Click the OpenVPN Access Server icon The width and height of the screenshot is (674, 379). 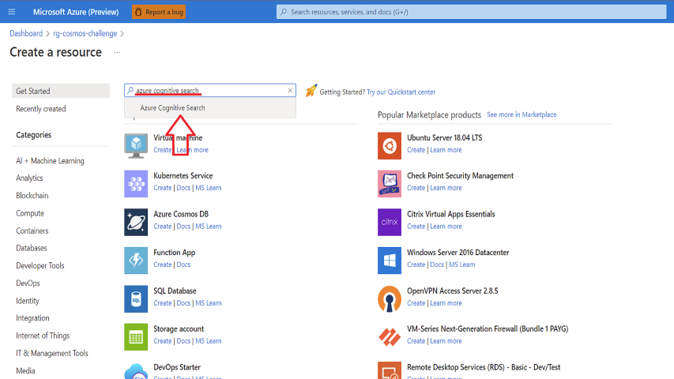click(x=390, y=298)
